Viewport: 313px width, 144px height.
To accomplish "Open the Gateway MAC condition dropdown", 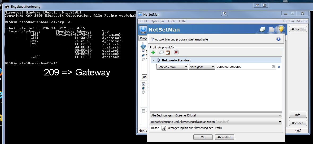I will point(172,67).
